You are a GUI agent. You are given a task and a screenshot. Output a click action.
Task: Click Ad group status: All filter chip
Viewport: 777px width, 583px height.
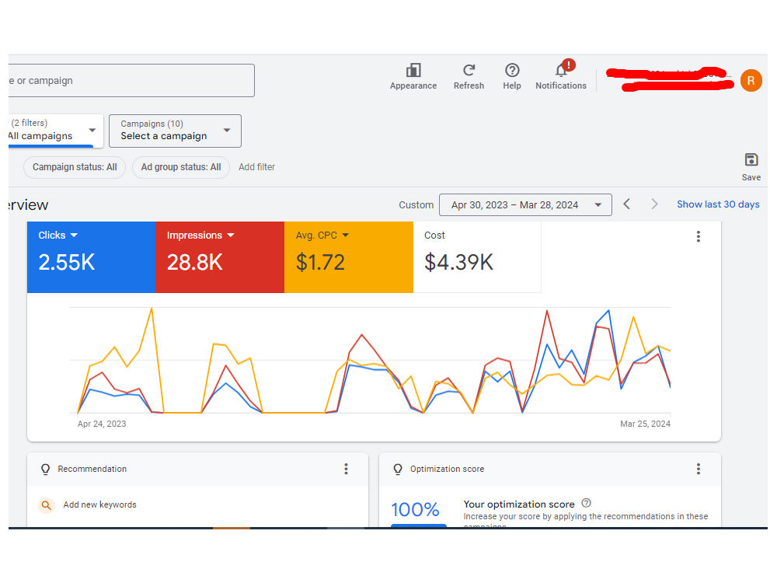181,167
